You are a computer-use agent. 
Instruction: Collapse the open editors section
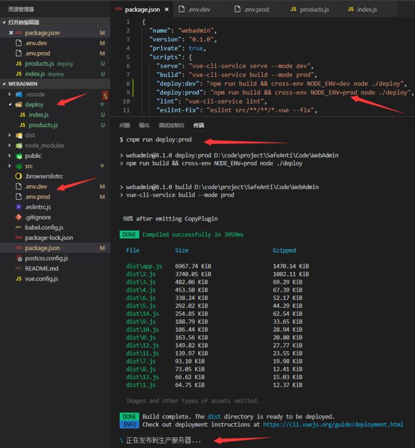tap(4, 22)
